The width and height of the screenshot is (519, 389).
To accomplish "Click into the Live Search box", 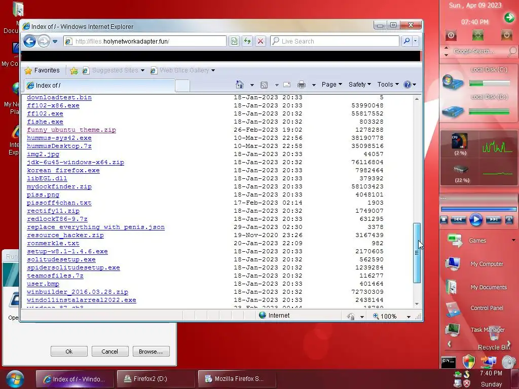I will (335, 42).
